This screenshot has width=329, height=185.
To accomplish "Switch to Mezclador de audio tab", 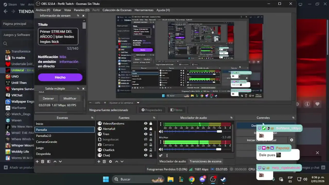I will tap(173, 161).
